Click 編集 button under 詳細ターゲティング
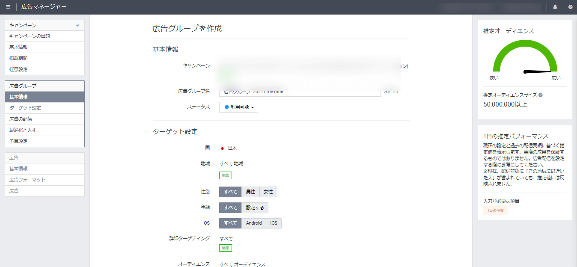 pyautogui.click(x=226, y=248)
